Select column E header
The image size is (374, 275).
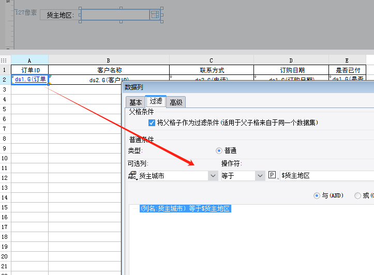click(347, 60)
